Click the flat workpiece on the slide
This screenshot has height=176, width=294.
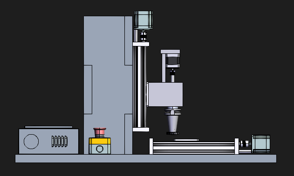tap(186, 140)
